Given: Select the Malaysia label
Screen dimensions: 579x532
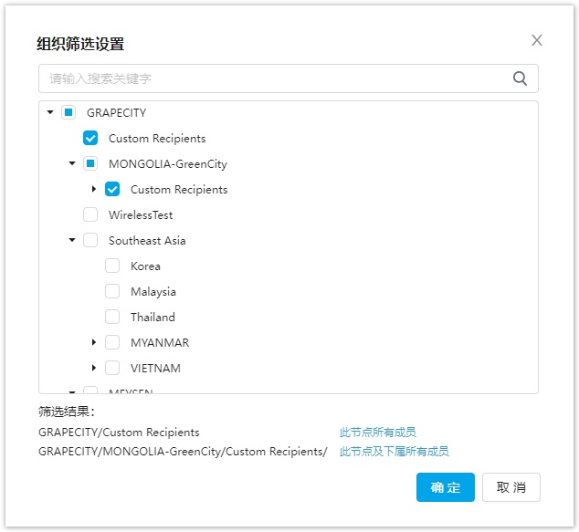Looking at the screenshot, I should pos(153,292).
